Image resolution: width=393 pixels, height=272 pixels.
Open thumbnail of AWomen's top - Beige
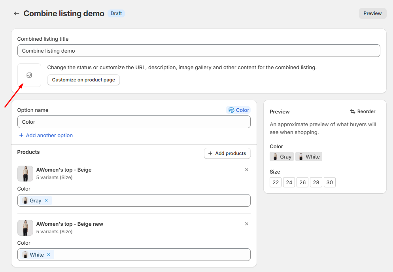click(25, 174)
